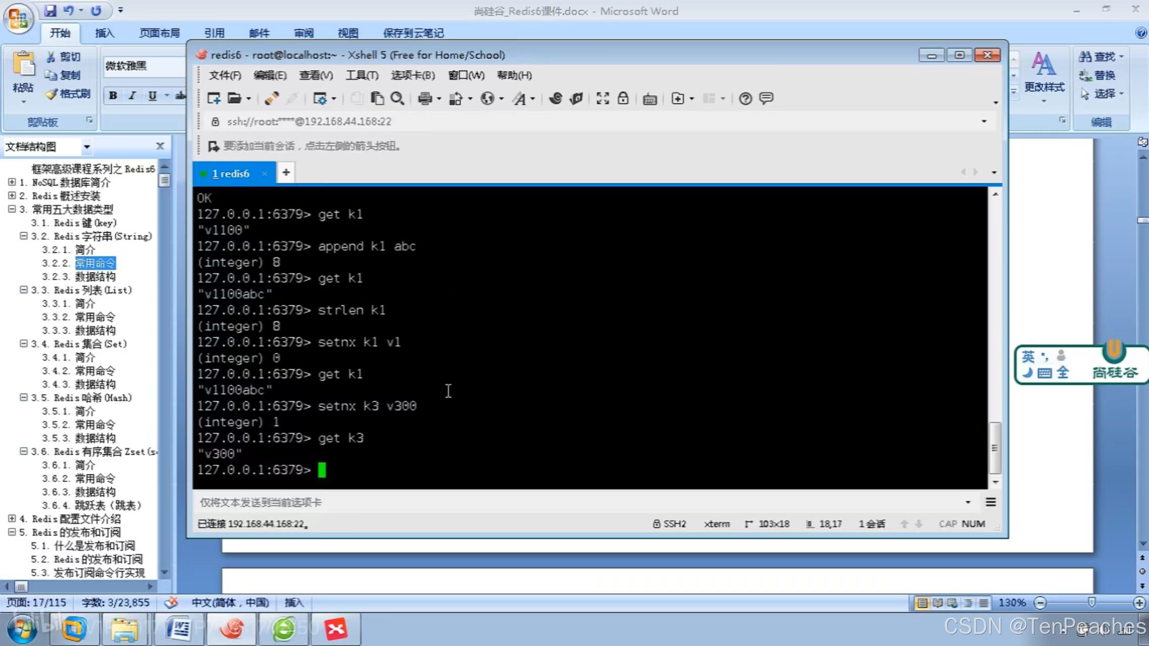Toggle bold formatting in Word
The width and height of the screenshot is (1149, 646).
113,95
